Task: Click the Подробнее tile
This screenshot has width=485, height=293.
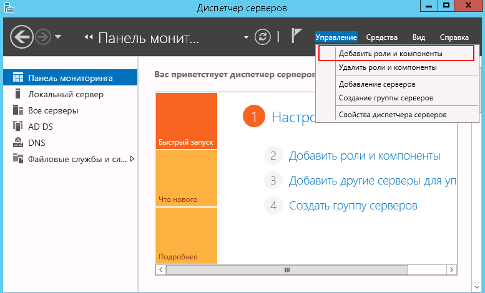Action: coord(187,236)
